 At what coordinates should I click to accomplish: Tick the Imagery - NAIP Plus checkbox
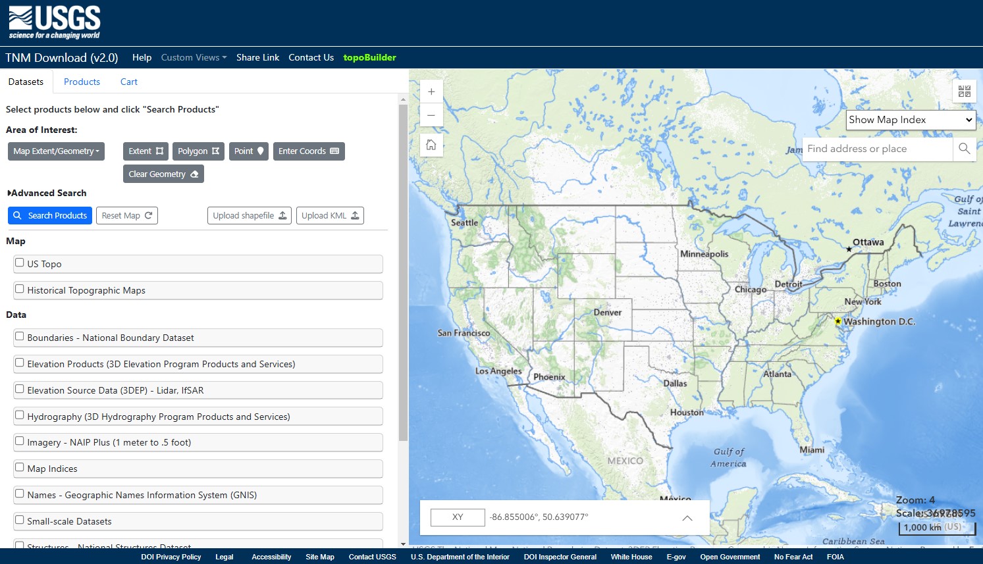(x=20, y=441)
